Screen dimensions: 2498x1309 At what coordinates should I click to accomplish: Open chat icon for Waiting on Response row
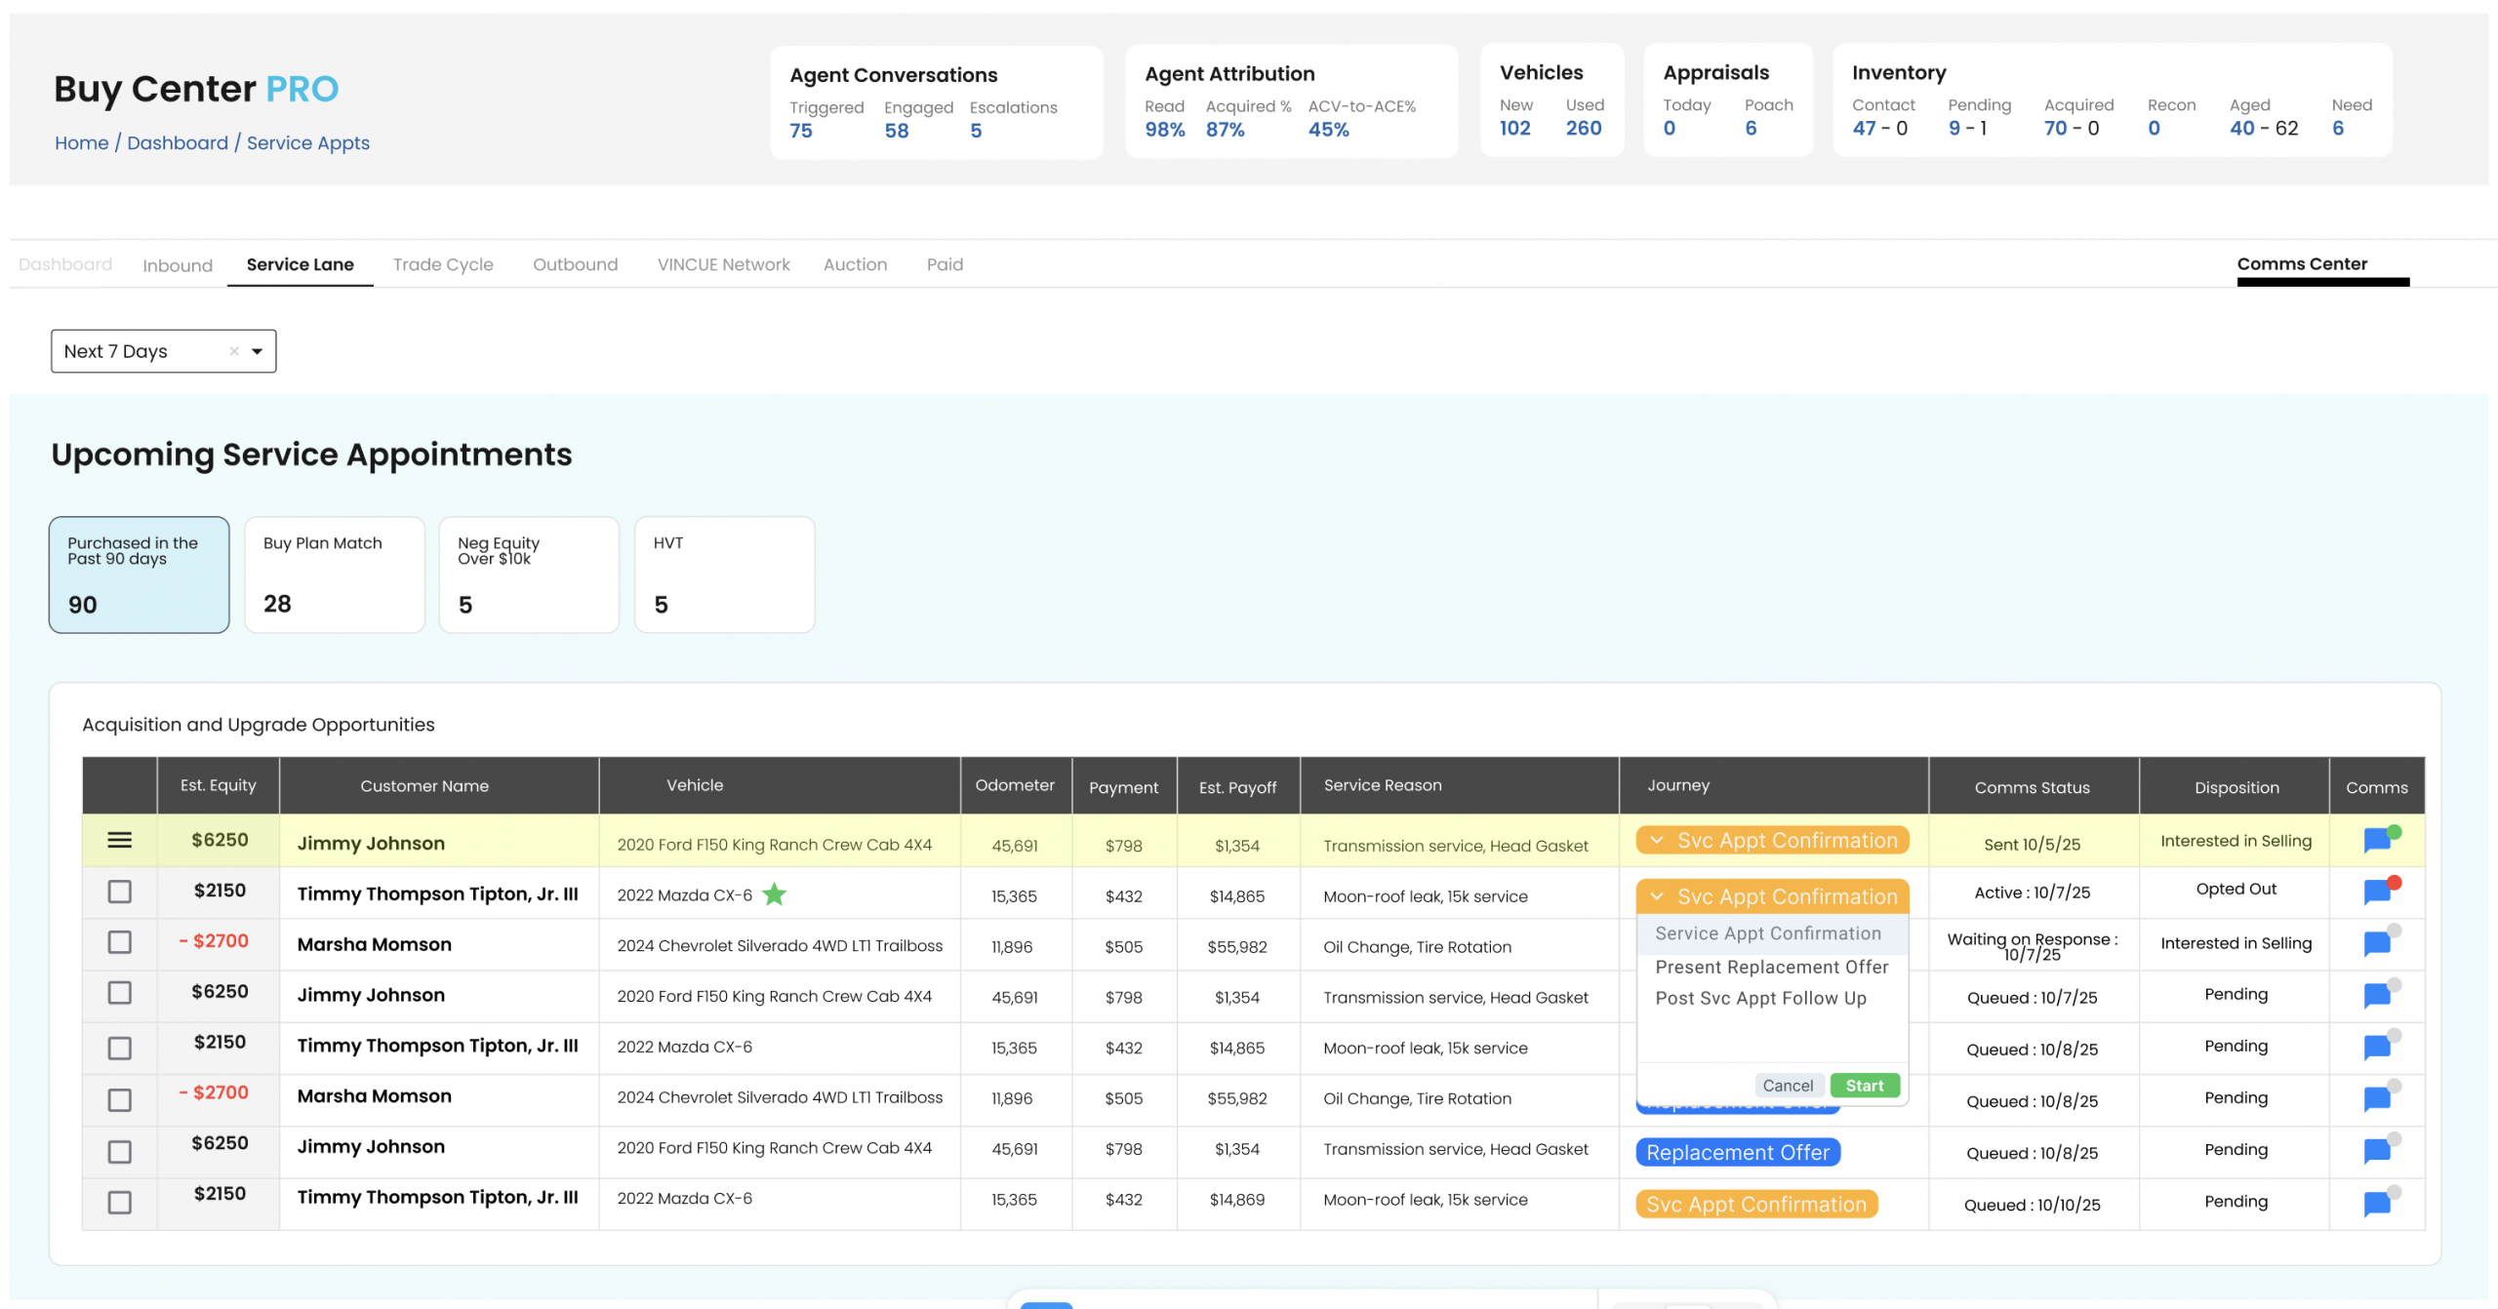(x=2377, y=942)
